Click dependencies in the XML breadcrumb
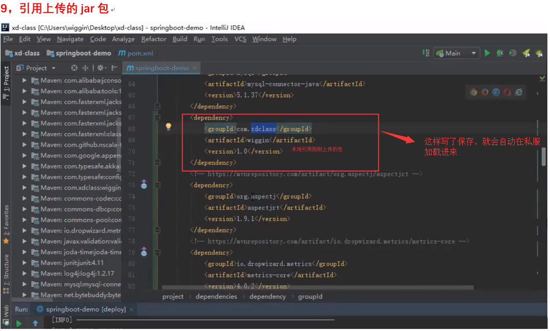The image size is (550, 331). pyautogui.click(x=216, y=296)
